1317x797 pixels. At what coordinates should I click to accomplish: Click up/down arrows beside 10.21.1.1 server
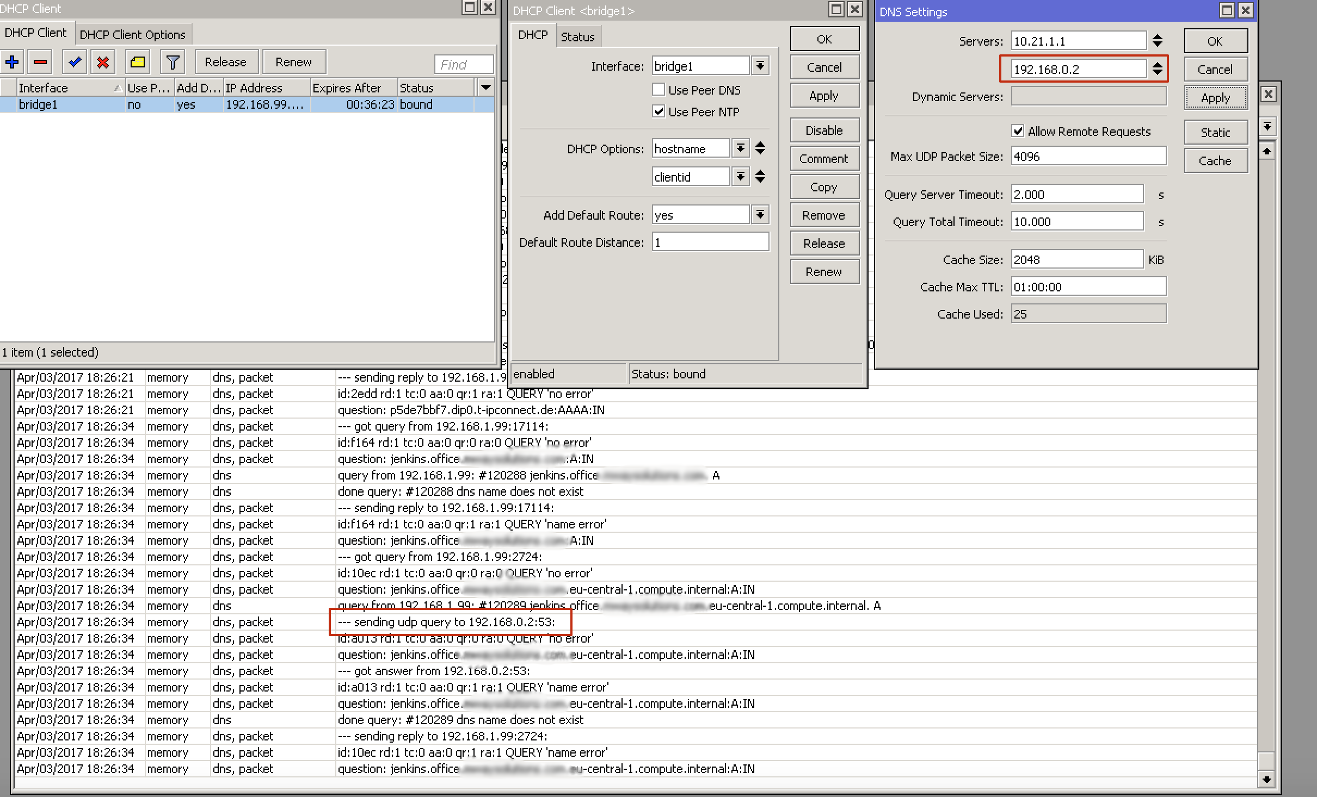pyautogui.click(x=1158, y=41)
